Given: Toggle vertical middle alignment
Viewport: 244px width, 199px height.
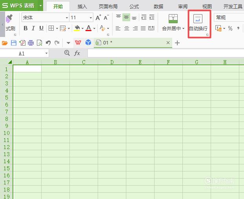Looking at the screenshot, I should pyautogui.click(x=126, y=17).
